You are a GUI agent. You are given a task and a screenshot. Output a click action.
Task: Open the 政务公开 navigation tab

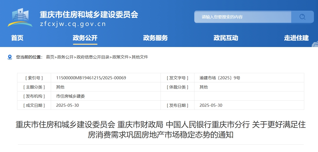85,38
